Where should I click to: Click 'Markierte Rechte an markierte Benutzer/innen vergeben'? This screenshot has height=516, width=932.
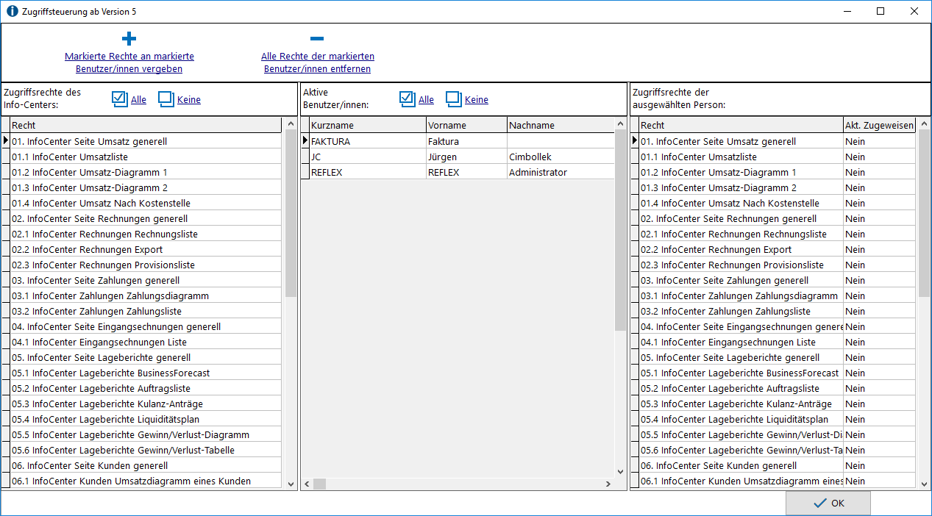point(129,62)
